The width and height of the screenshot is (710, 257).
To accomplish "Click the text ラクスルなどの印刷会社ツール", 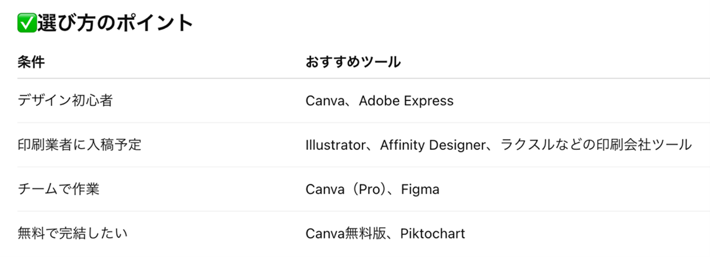I will (x=594, y=145).
